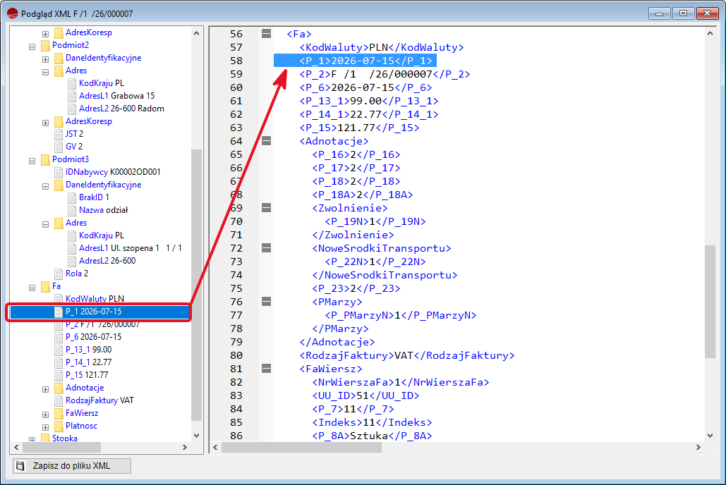Click the folder icon beside Adnotacje

click(x=59, y=388)
